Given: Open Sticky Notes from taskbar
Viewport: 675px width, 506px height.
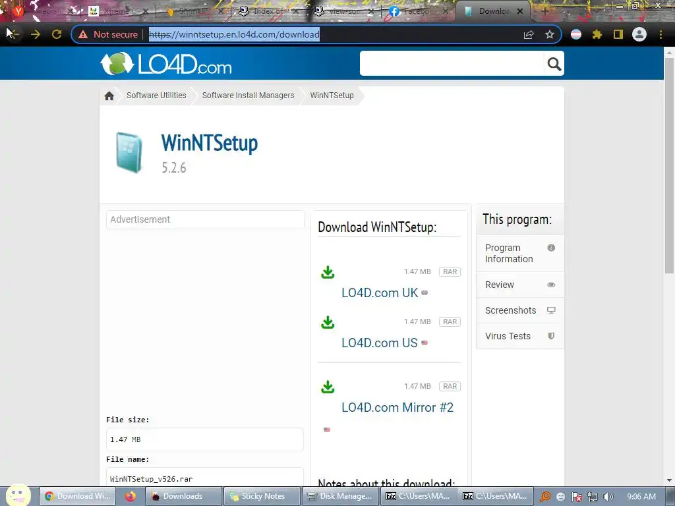Looking at the screenshot, I should [x=262, y=496].
